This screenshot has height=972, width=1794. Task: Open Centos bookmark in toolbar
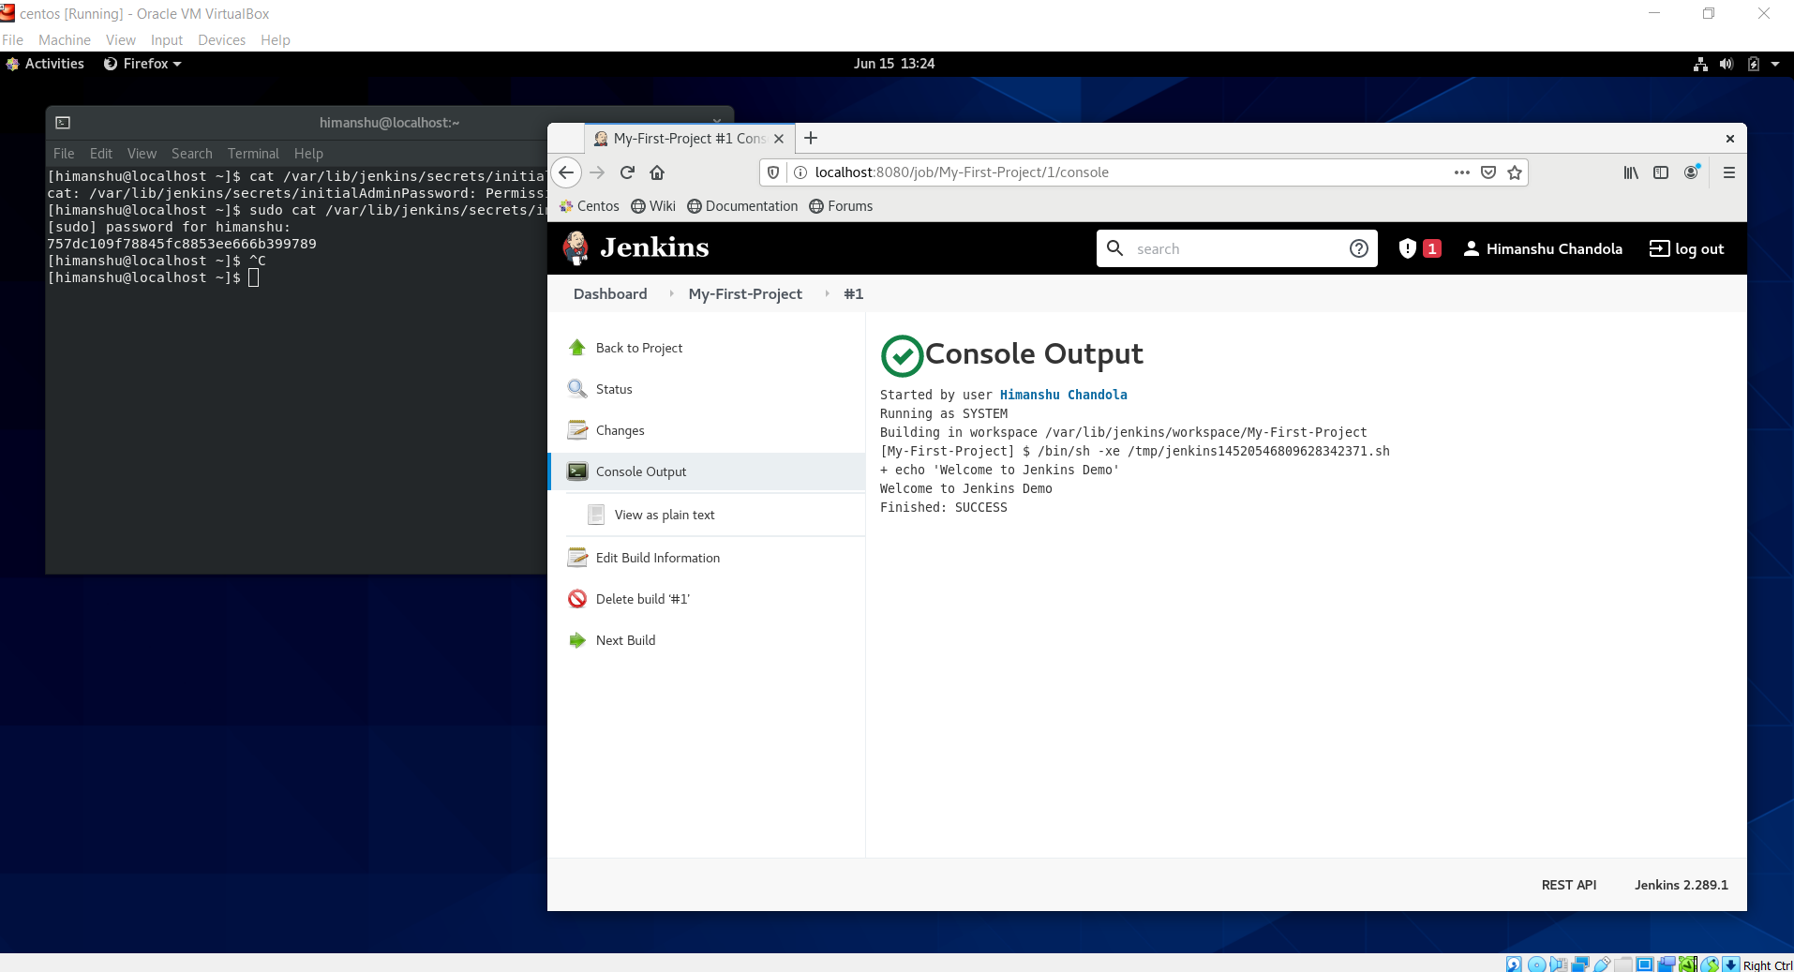tap(589, 206)
